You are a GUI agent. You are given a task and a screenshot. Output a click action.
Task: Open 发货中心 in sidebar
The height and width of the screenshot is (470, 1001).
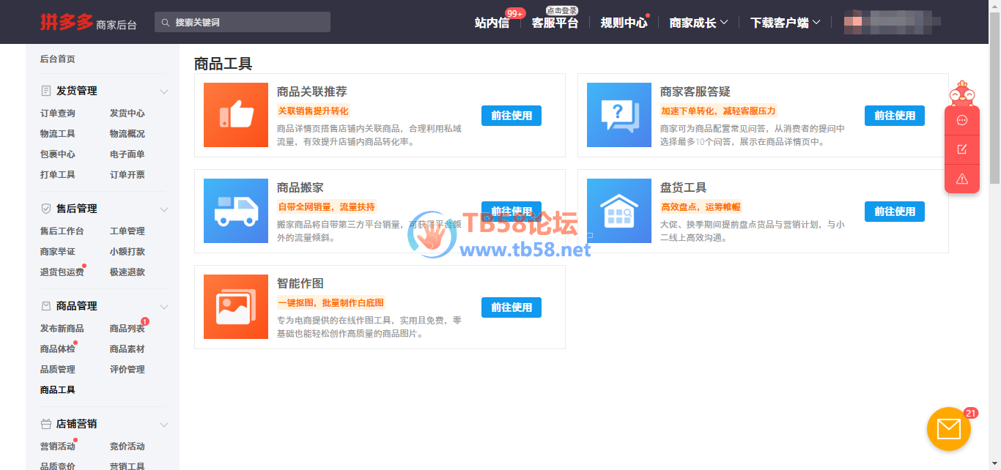coord(128,113)
